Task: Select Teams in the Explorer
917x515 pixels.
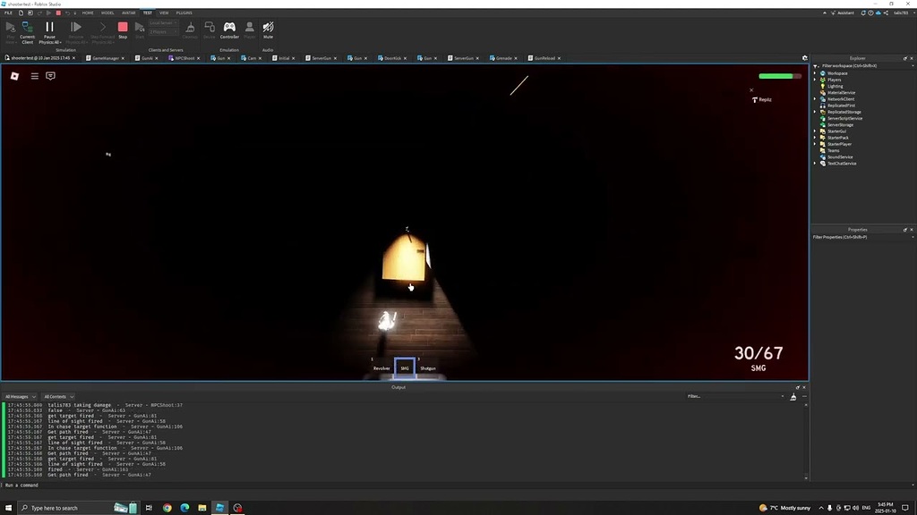Action: (x=833, y=150)
